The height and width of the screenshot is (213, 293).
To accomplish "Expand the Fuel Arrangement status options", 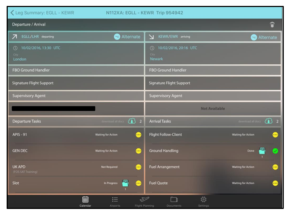I will [275, 167].
